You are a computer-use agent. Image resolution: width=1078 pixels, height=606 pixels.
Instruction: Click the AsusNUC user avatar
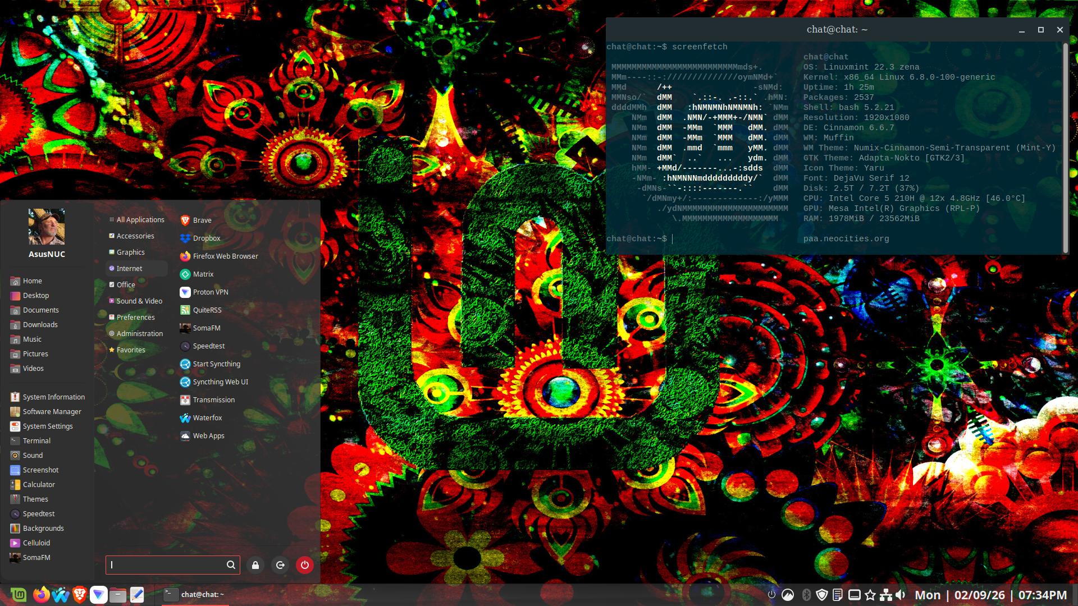click(x=47, y=227)
